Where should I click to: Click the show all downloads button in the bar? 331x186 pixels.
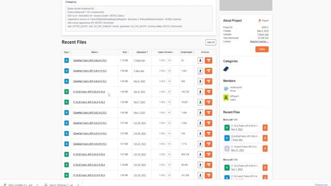pos(321,185)
